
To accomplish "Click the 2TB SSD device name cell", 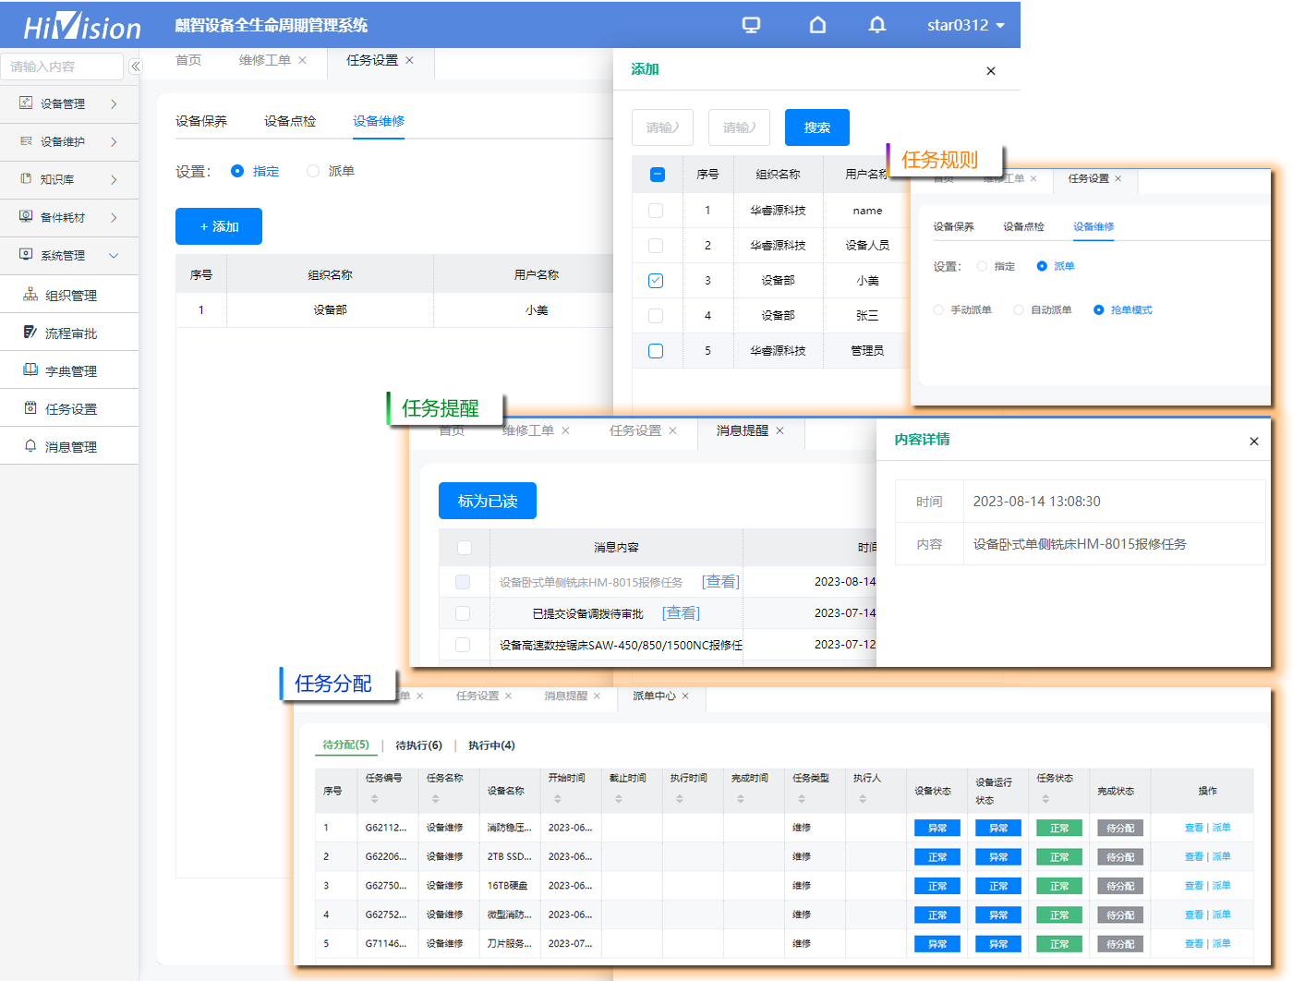I will click(510, 856).
